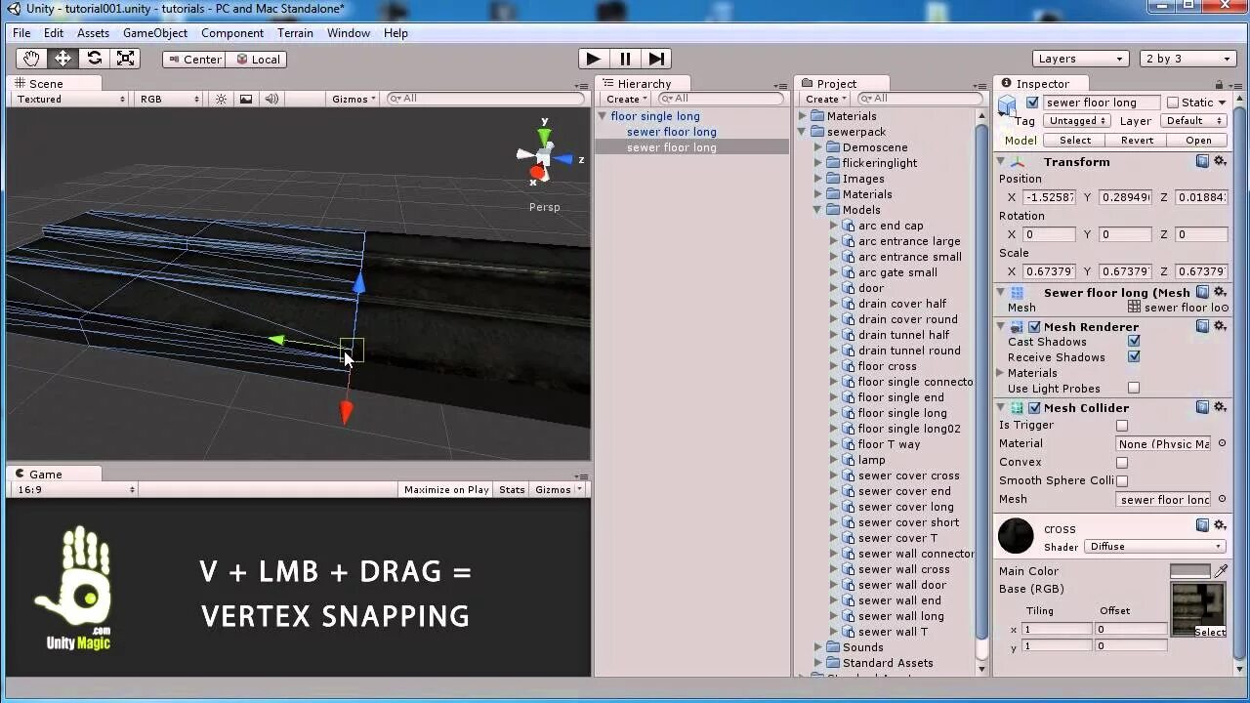Click the Model Select button
This screenshot has width=1250, height=703.
pos(1075,140)
